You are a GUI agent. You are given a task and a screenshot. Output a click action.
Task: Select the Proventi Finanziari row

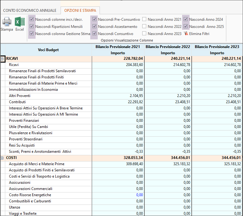[24, 121]
